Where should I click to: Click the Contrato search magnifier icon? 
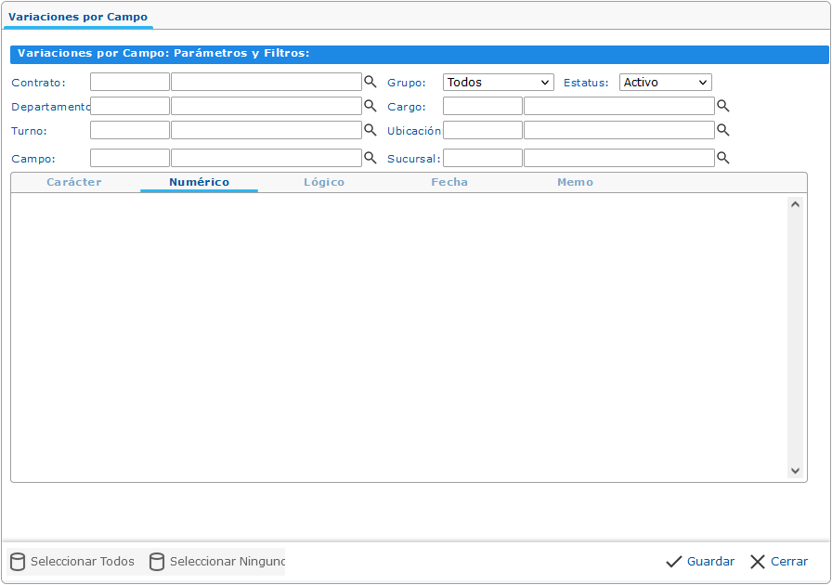[370, 82]
